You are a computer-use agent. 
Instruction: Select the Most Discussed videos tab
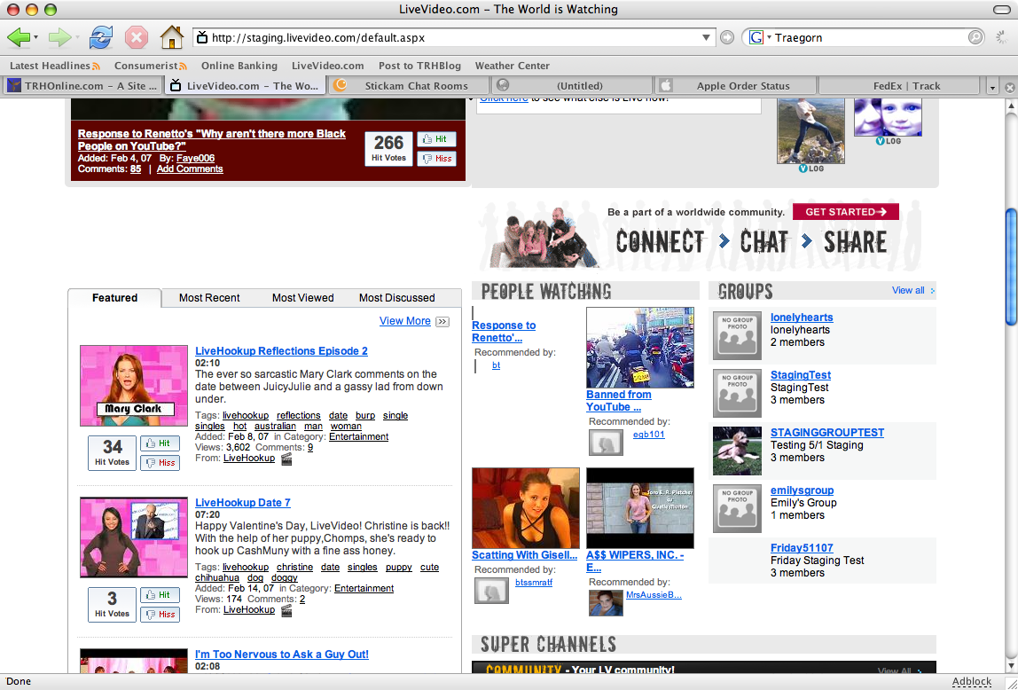[396, 298]
